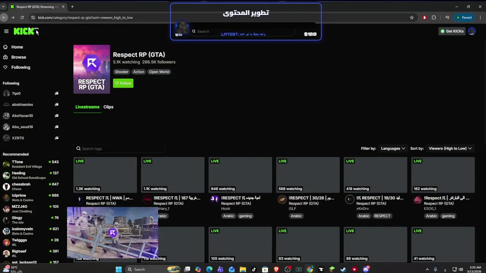The height and width of the screenshot is (273, 486).
Task: Open followed channel abokhamiss
Action: (x=22, y=105)
